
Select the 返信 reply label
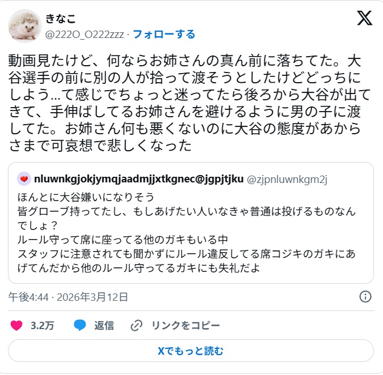click(104, 326)
